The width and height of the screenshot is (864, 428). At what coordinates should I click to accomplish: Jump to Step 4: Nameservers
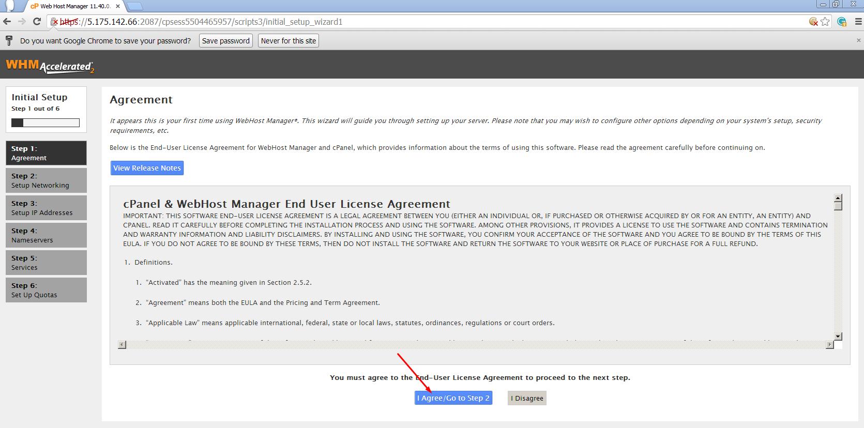coord(46,235)
